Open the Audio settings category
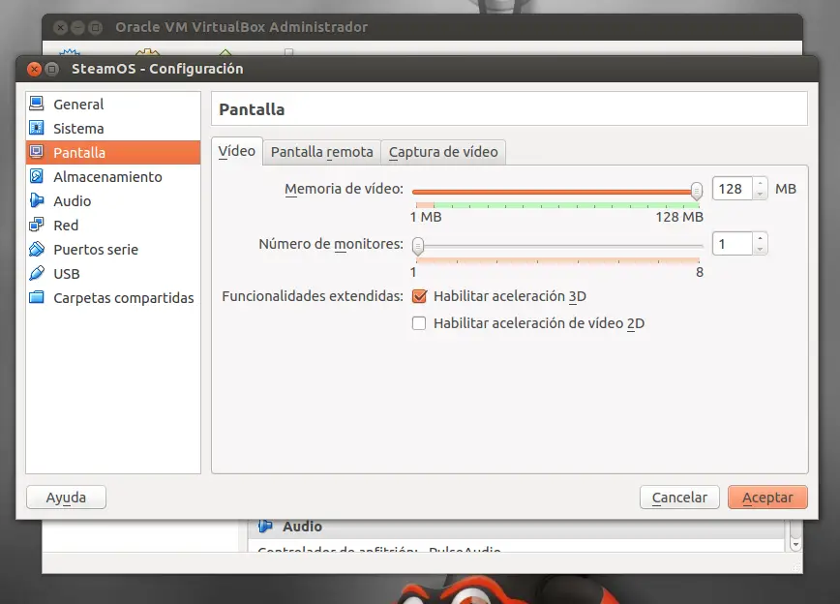 (x=113, y=201)
